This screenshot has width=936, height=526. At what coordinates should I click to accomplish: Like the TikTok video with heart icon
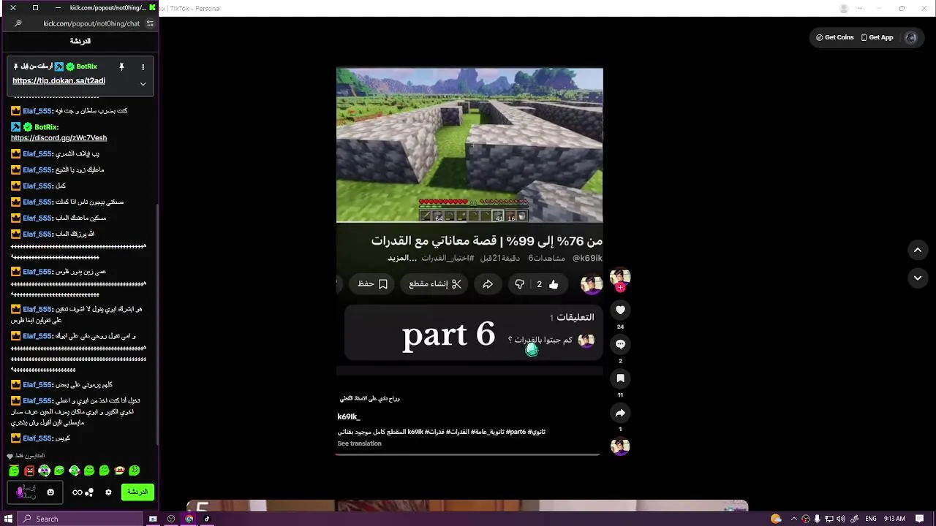click(x=620, y=310)
